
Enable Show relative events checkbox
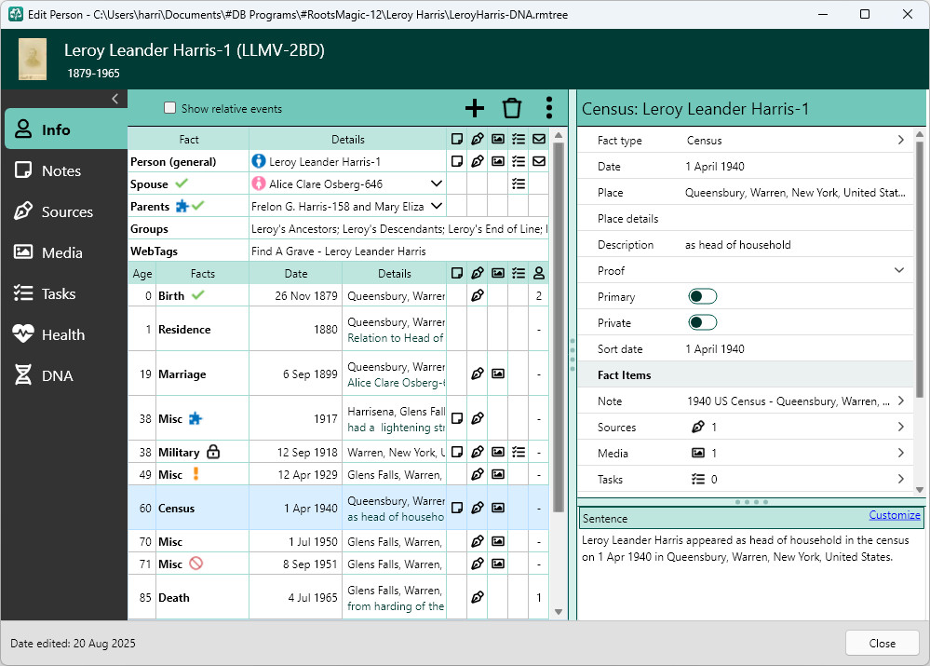tap(170, 108)
